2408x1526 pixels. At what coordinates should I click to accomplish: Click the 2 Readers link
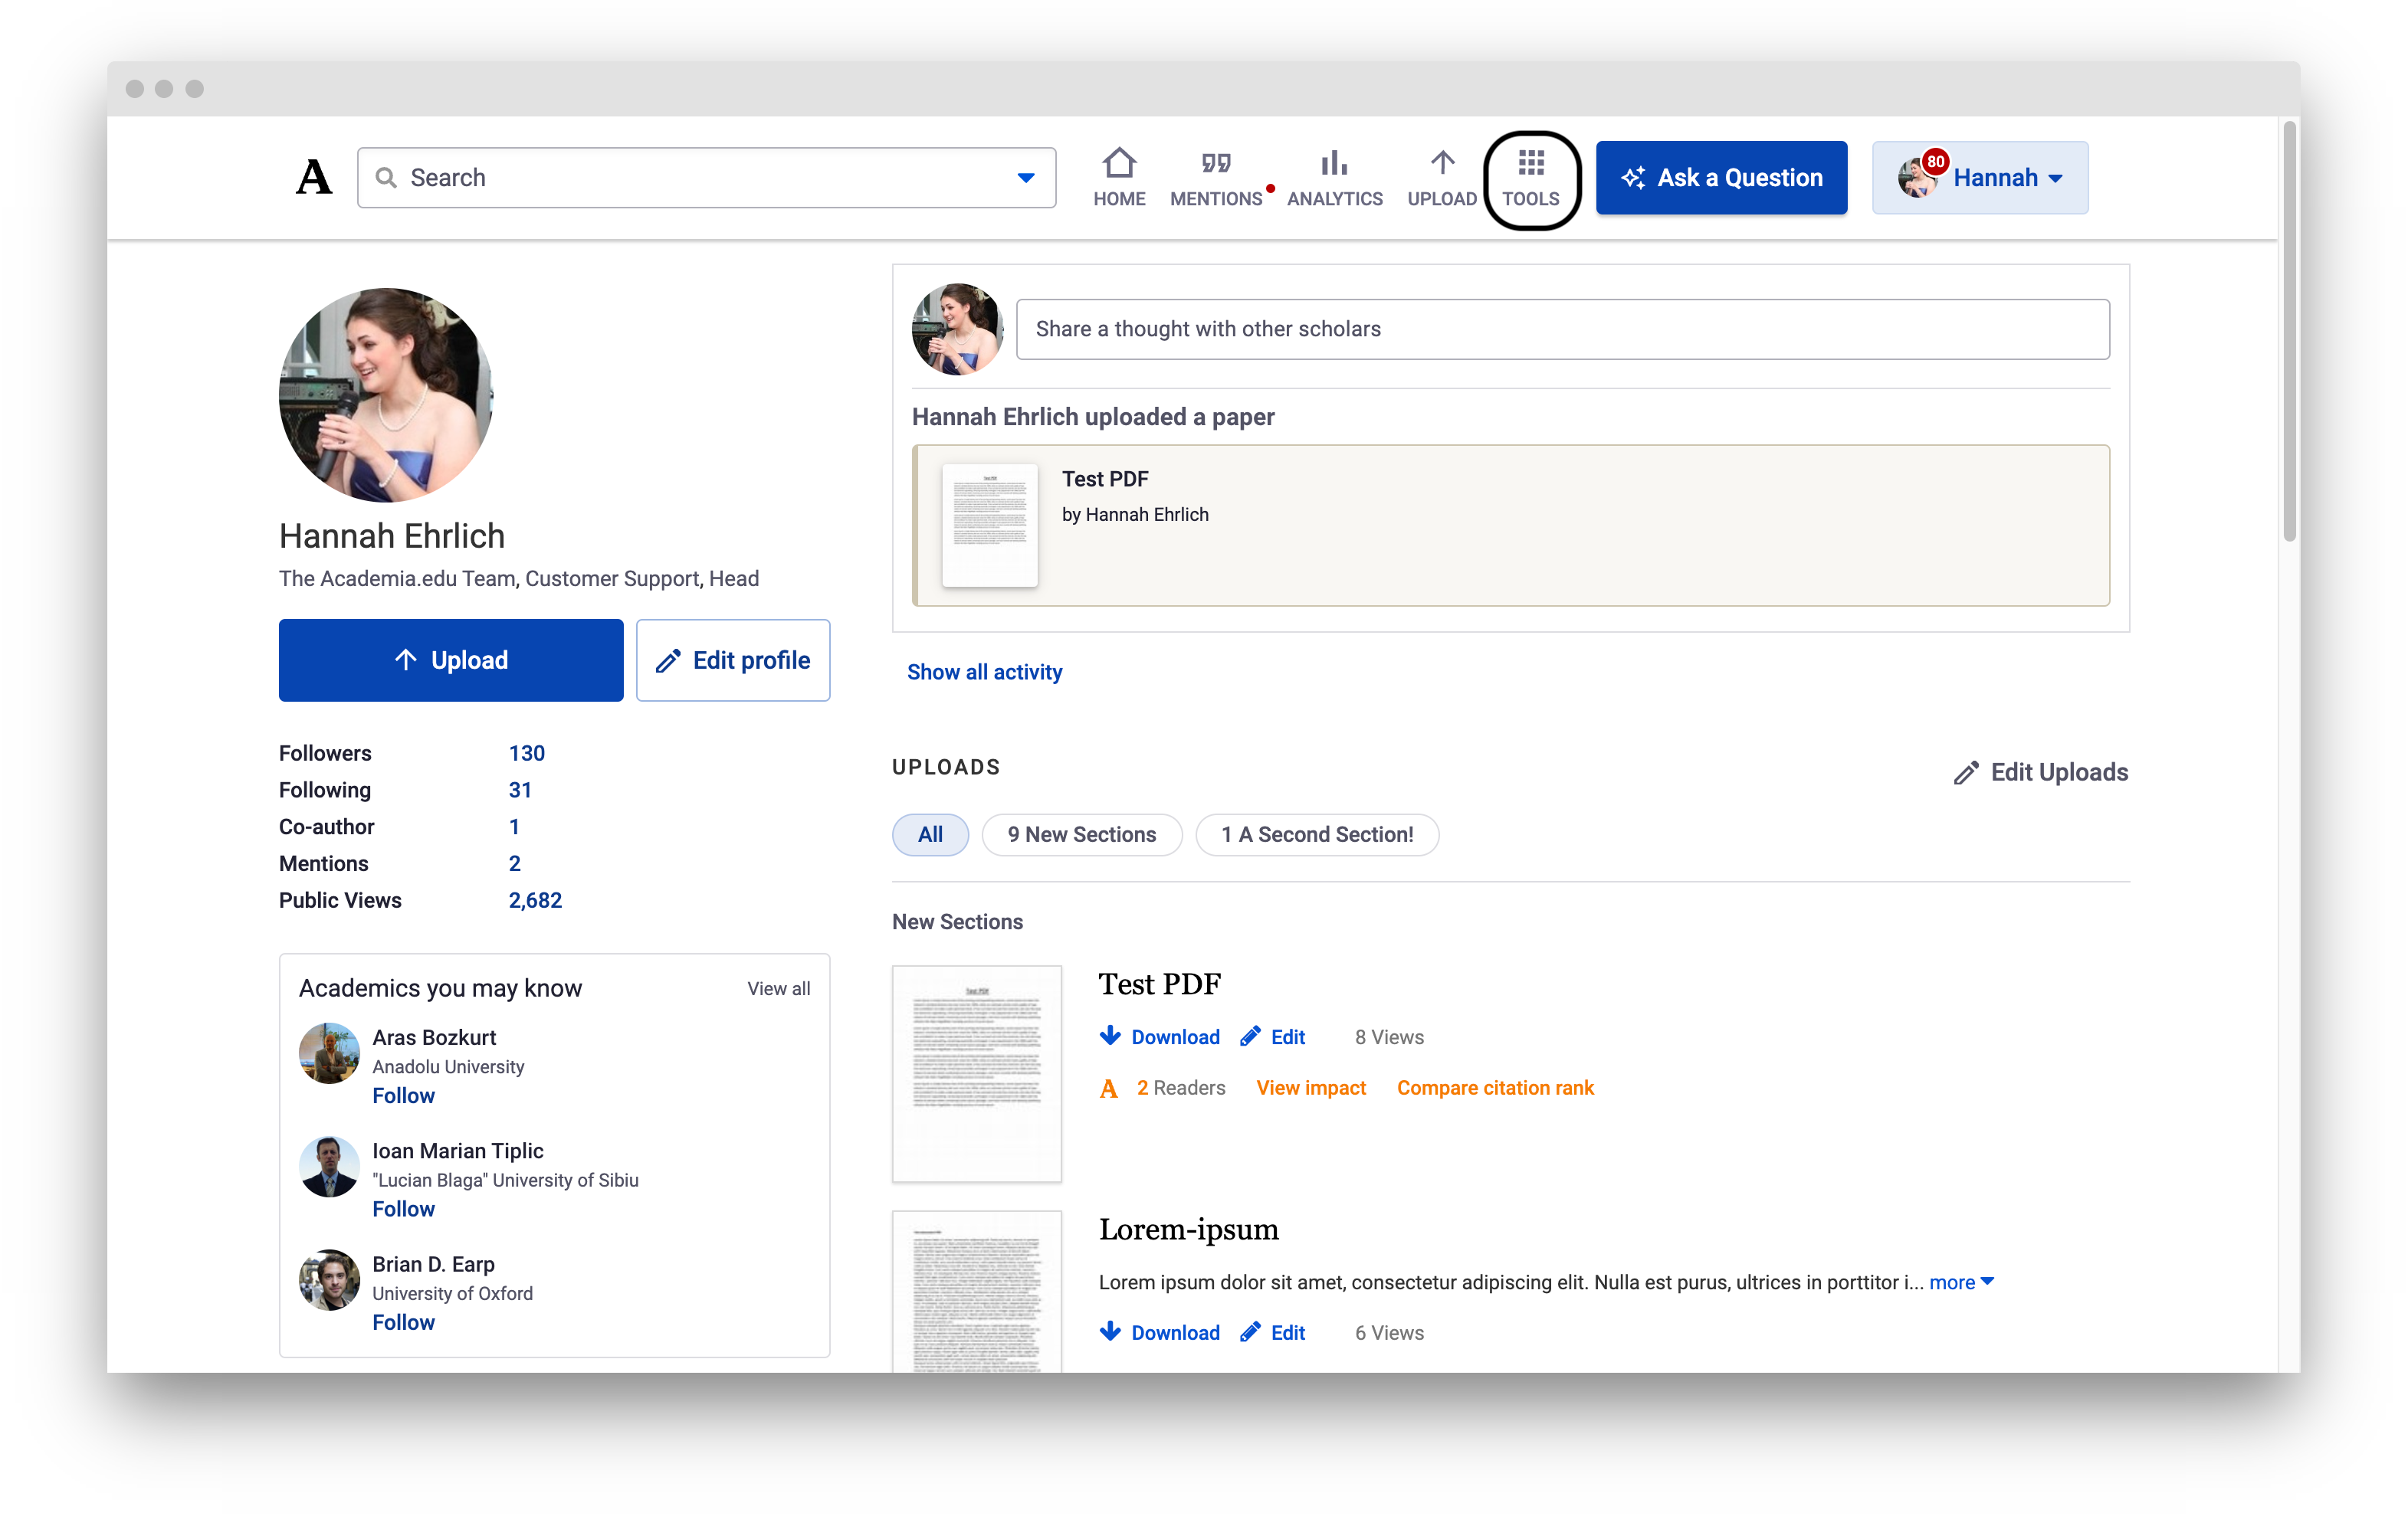coord(1180,1089)
